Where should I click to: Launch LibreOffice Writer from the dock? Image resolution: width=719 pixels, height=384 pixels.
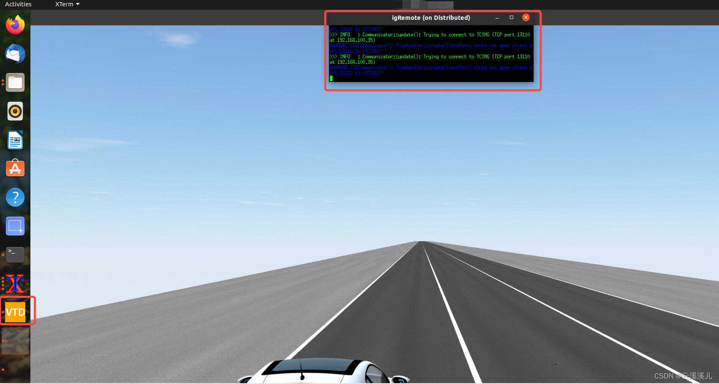click(x=15, y=140)
